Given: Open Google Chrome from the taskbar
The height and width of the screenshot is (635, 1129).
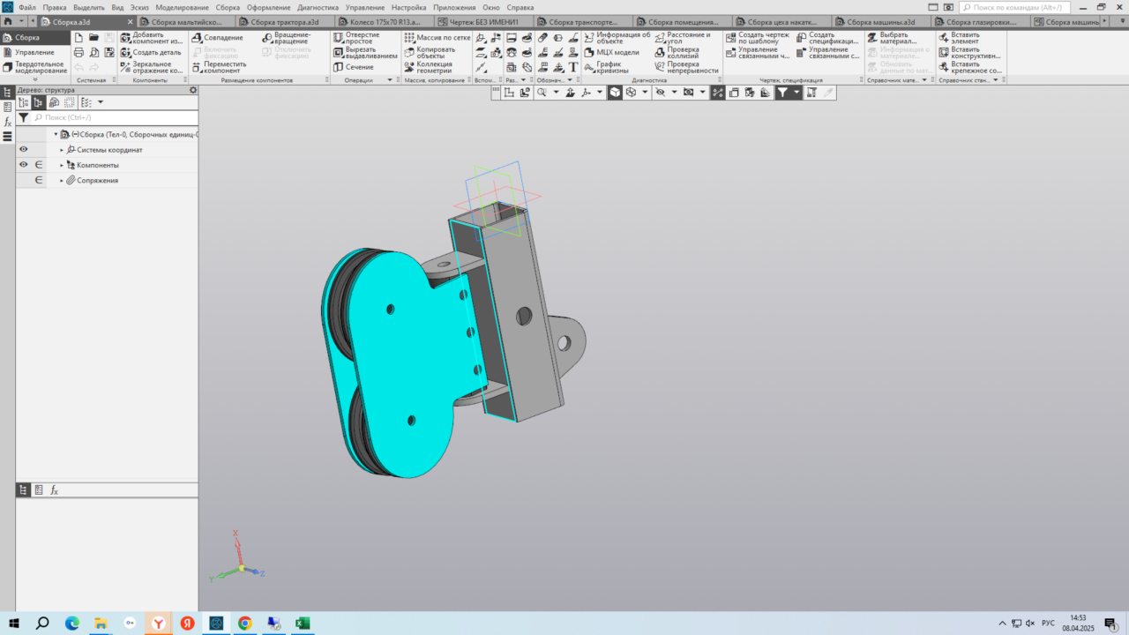Looking at the screenshot, I should pos(244,624).
